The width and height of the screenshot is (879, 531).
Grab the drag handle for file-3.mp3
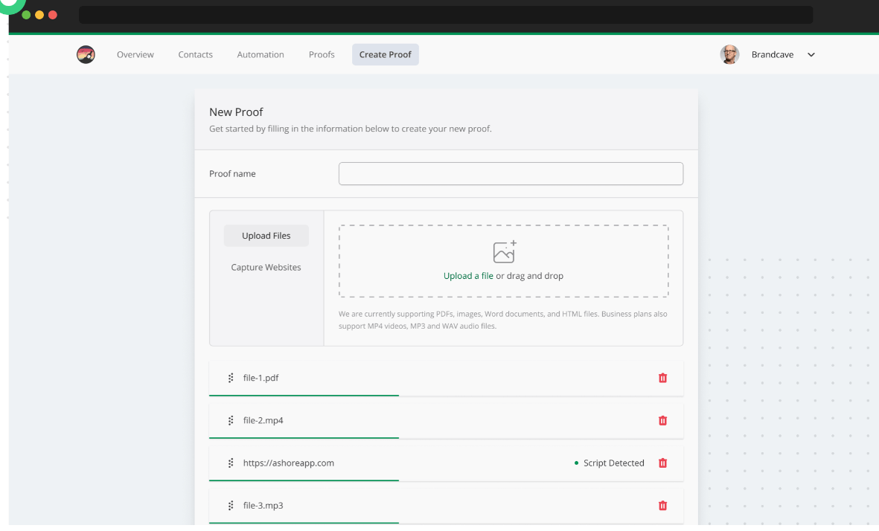pos(231,506)
